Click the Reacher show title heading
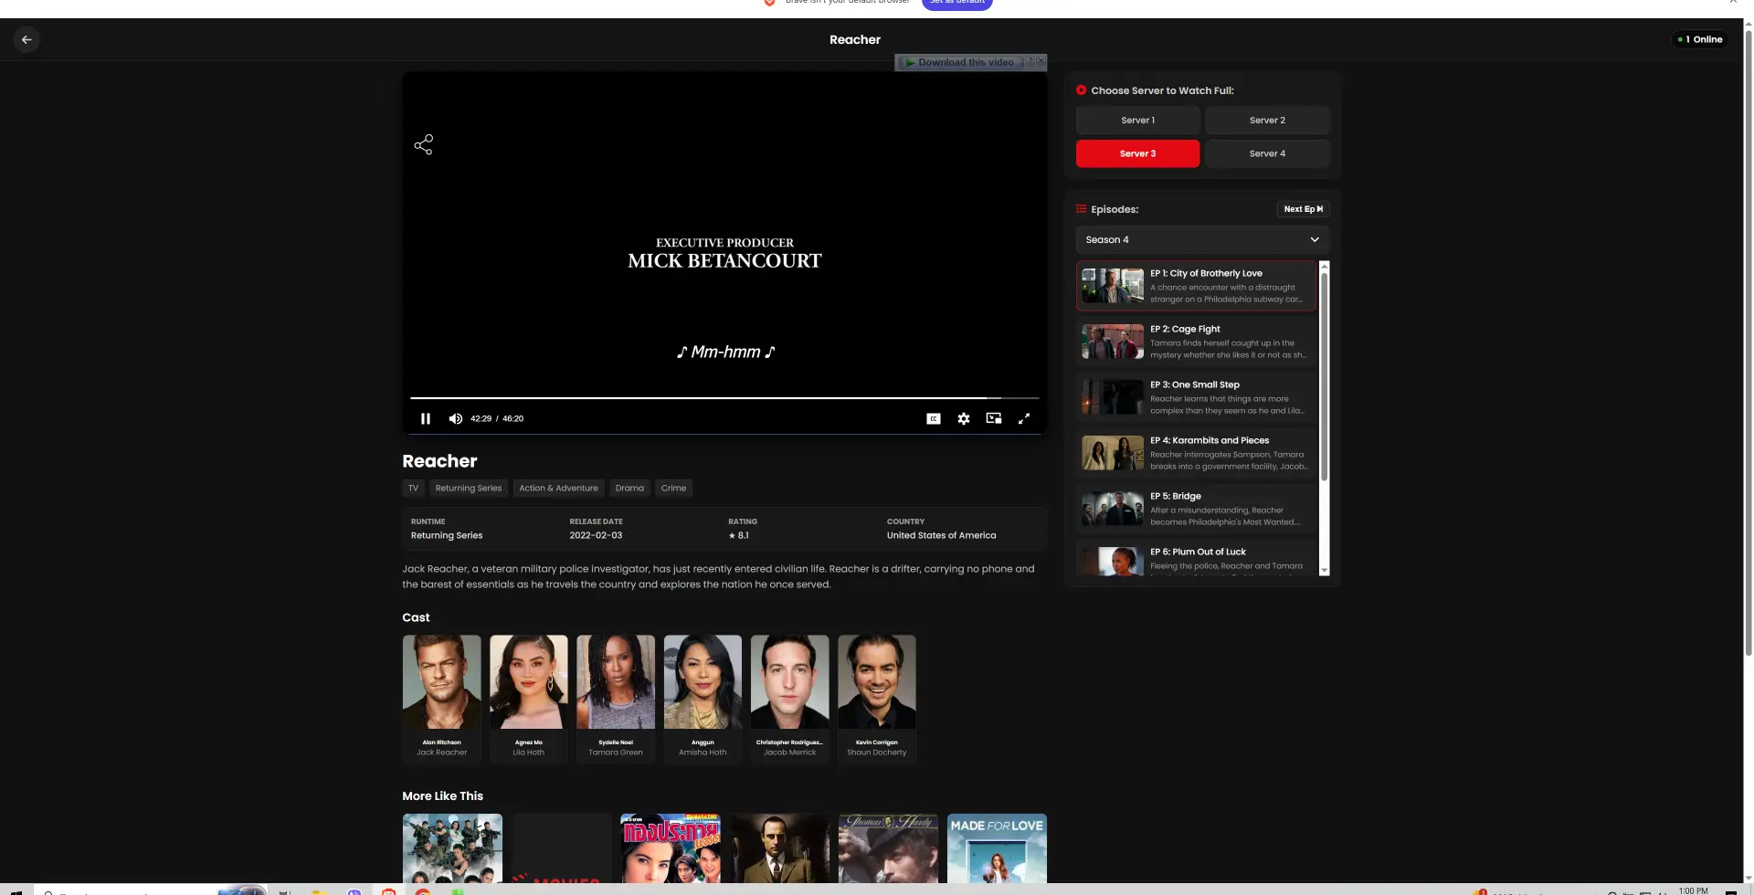 [439, 461]
